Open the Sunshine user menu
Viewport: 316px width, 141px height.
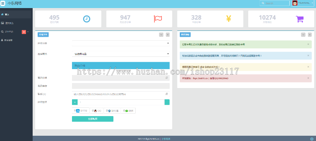click(303, 3)
